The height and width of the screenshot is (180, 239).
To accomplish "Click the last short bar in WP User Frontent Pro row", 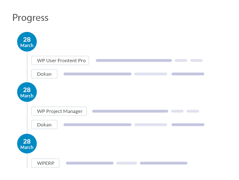I will point(197,61).
